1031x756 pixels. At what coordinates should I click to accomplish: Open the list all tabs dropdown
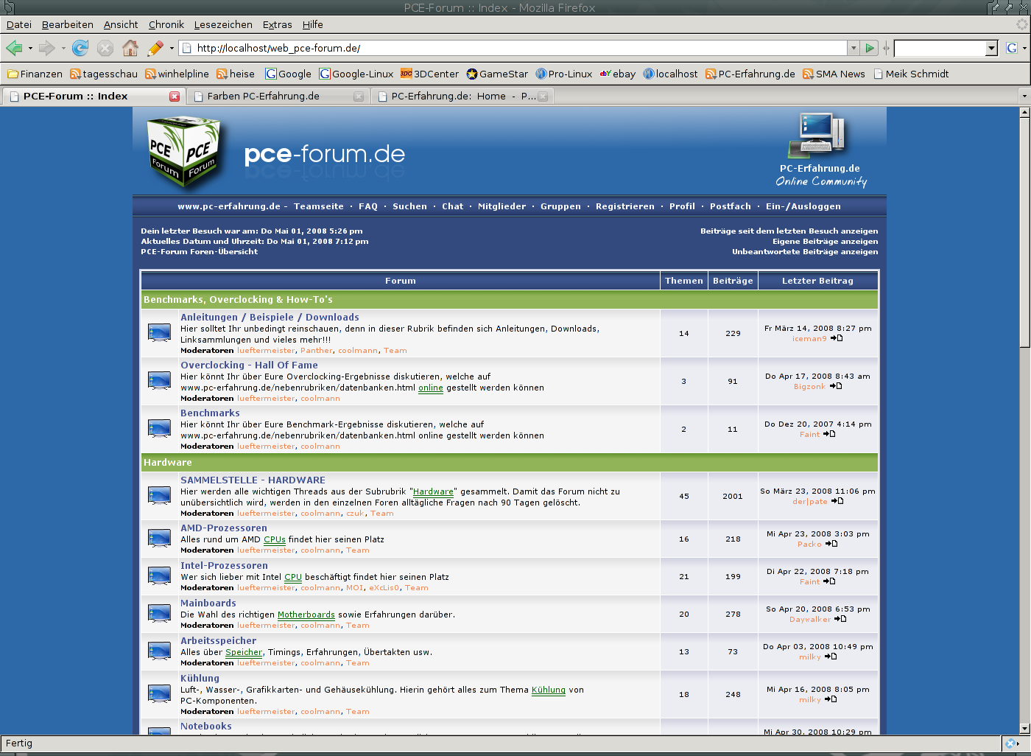click(x=1024, y=96)
